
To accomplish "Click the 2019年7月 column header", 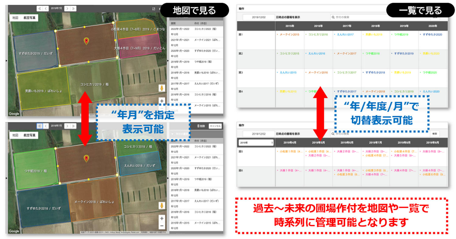I will click(x=375, y=142).
